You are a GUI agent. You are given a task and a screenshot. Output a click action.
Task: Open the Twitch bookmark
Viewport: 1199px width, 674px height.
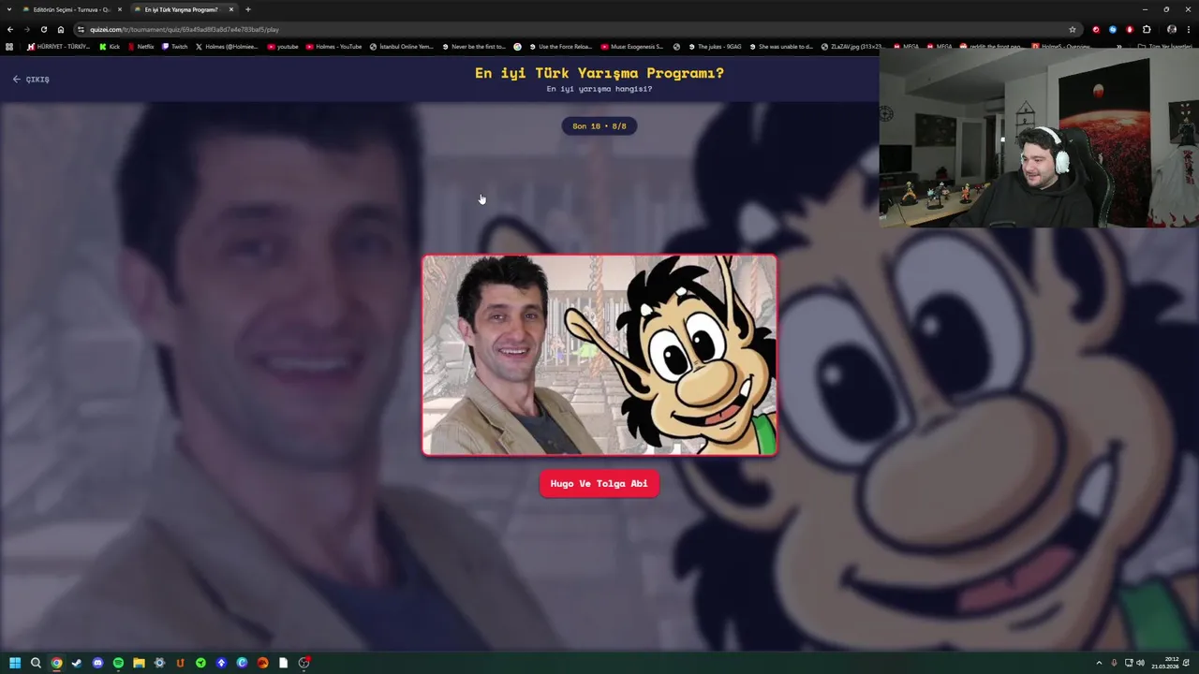[x=174, y=46]
